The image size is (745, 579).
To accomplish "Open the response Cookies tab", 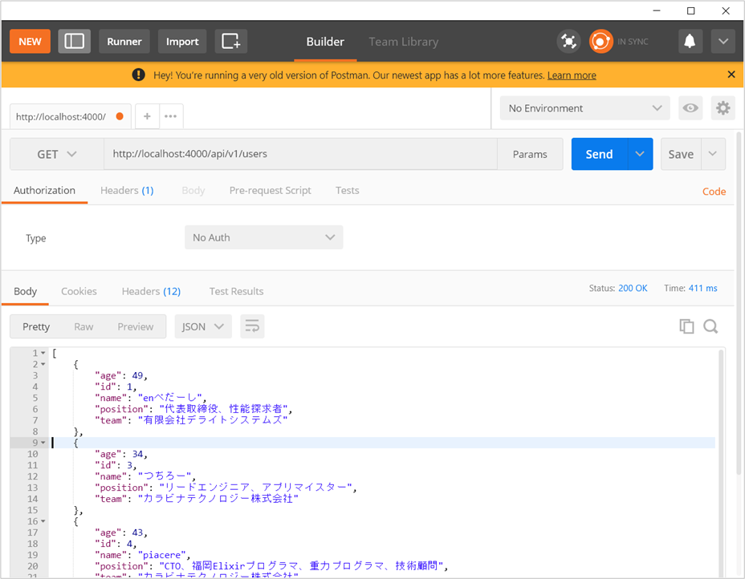I will pyautogui.click(x=79, y=291).
